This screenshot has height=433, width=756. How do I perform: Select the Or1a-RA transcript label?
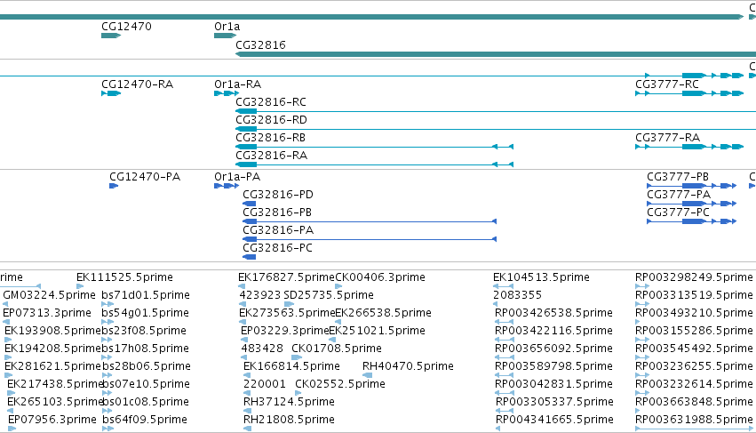[238, 84]
